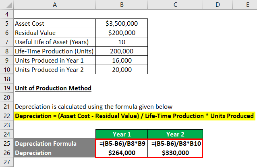Click the gray 'Depreciation' label in row 26
This screenshot has height=167, width=257.
[x=54, y=153]
